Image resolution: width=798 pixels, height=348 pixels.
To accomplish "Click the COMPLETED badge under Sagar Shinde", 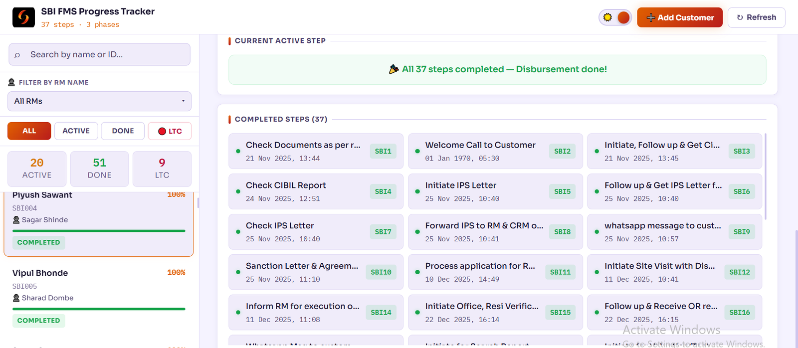I will (38, 242).
